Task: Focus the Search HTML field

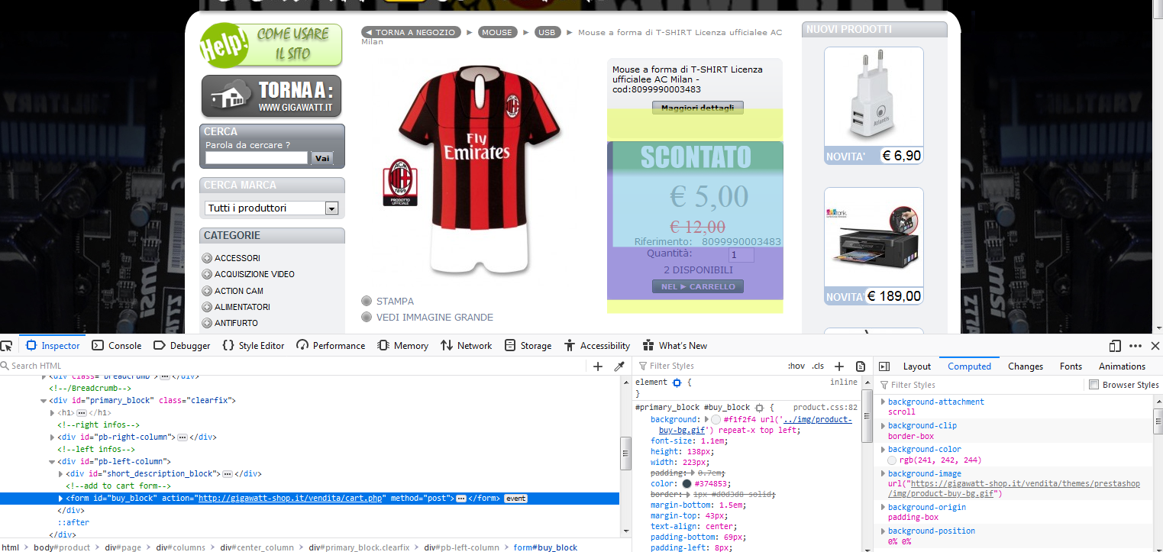Action: tap(294, 366)
